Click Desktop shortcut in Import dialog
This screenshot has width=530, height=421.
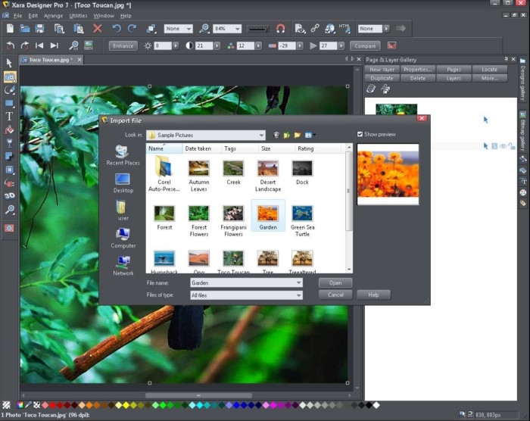click(x=123, y=183)
